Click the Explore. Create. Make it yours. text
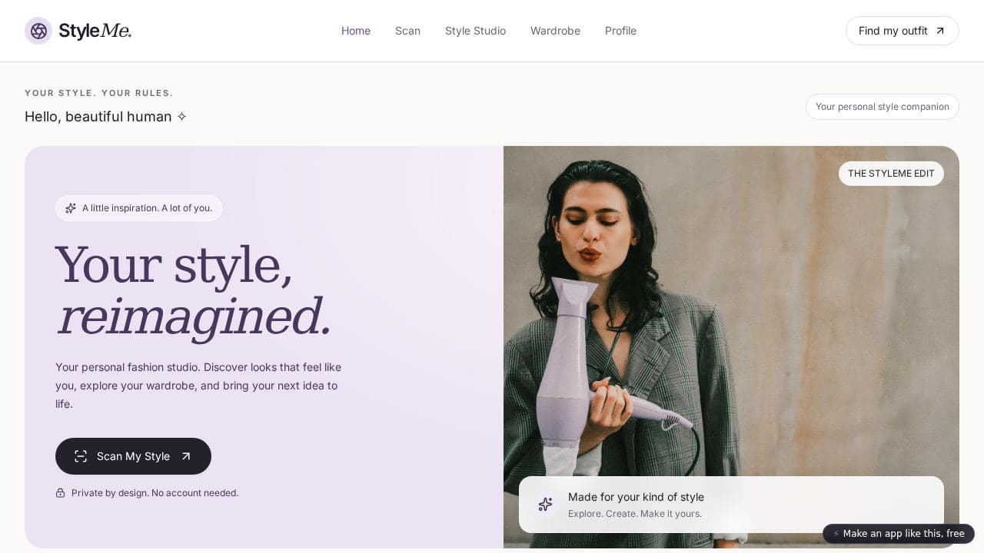The image size is (984, 553). click(x=635, y=514)
